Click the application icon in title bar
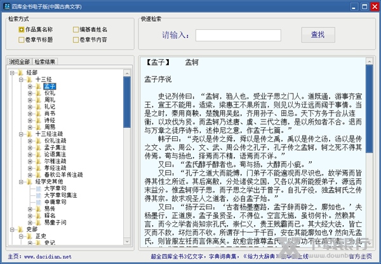The height and width of the screenshot is (264, 381). (7, 6)
